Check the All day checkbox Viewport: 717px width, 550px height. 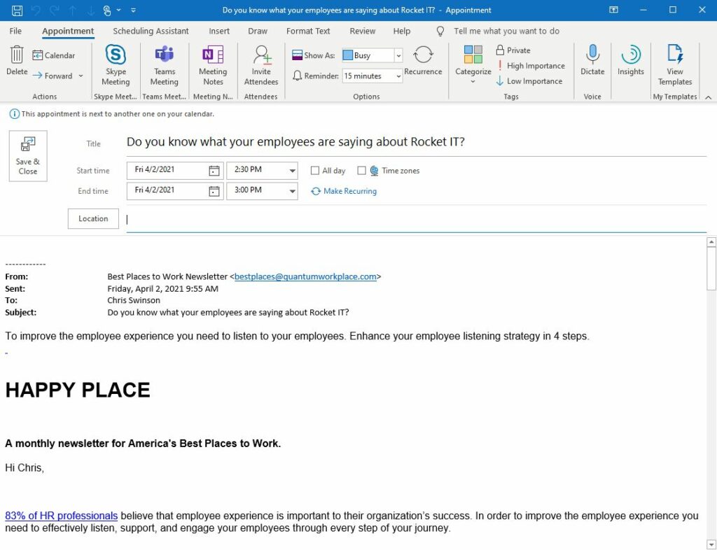pos(314,171)
